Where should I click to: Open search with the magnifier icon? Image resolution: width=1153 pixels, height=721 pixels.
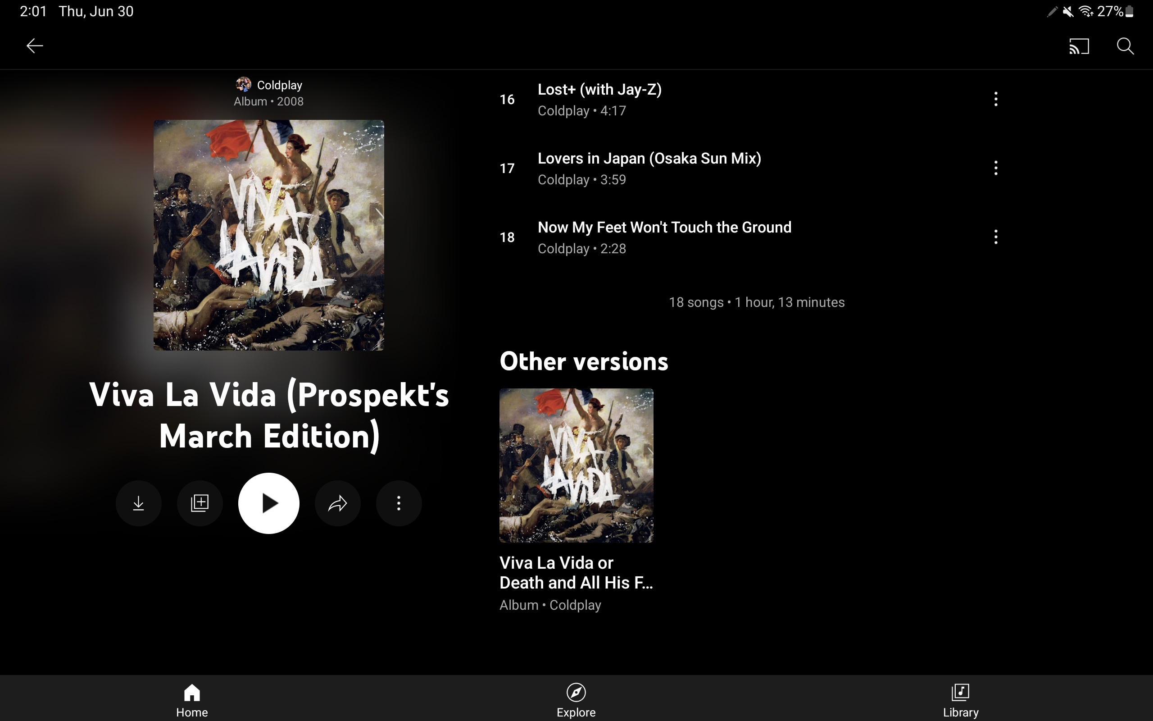pos(1125,46)
